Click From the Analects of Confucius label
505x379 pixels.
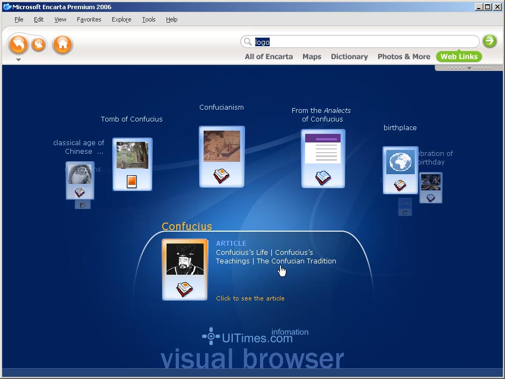click(x=321, y=115)
